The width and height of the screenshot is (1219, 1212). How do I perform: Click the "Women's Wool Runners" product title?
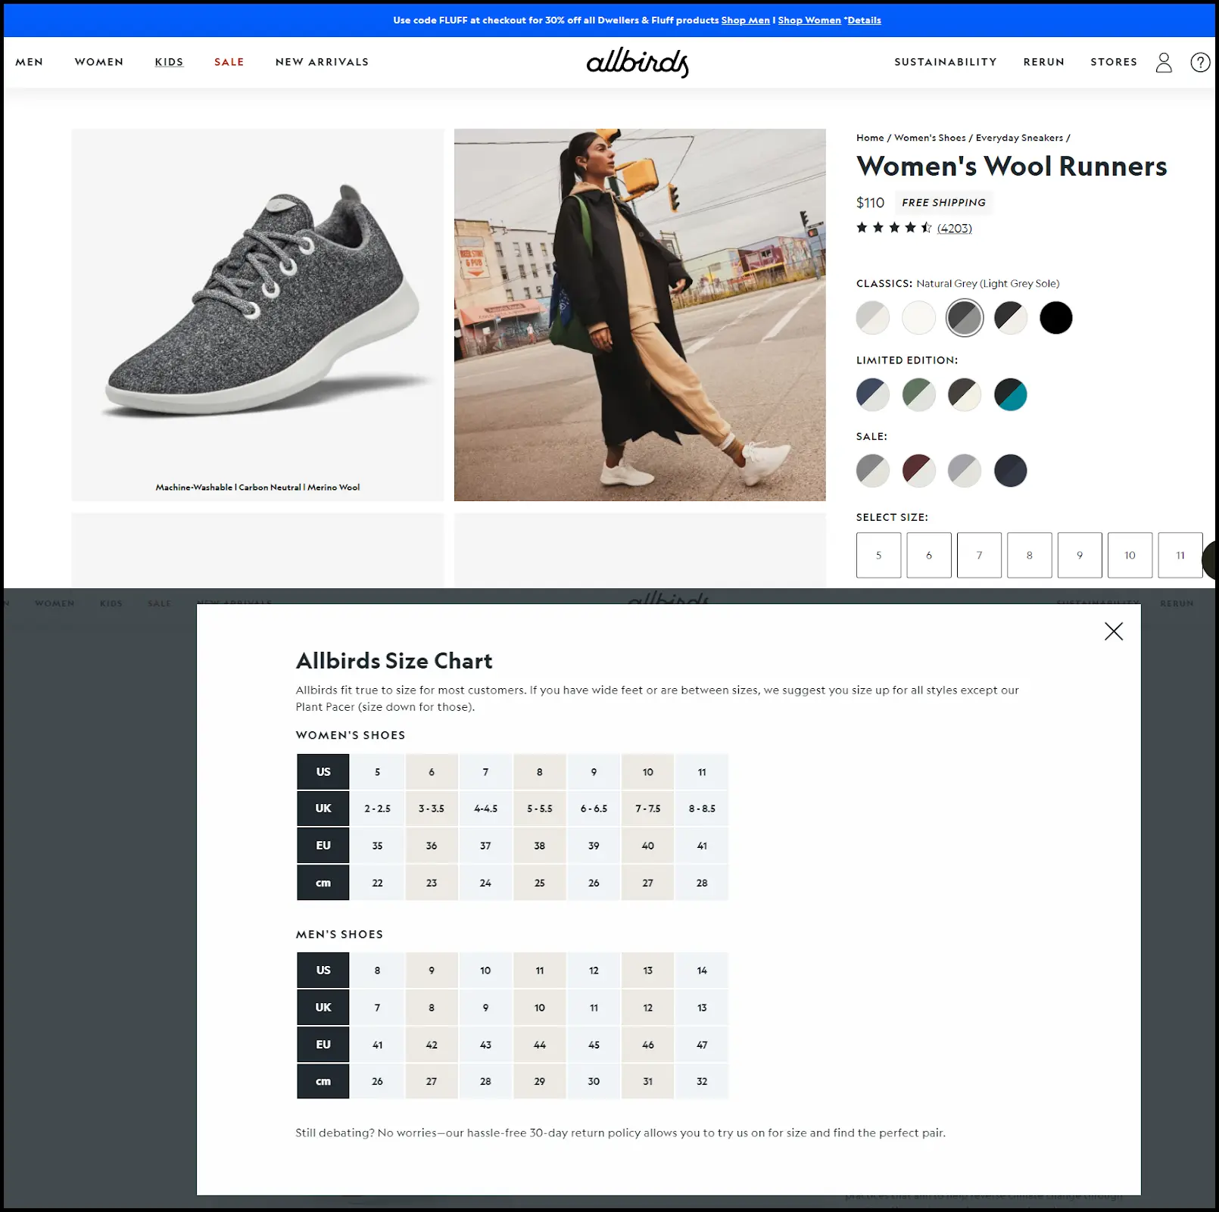click(x=1012, y=167)
